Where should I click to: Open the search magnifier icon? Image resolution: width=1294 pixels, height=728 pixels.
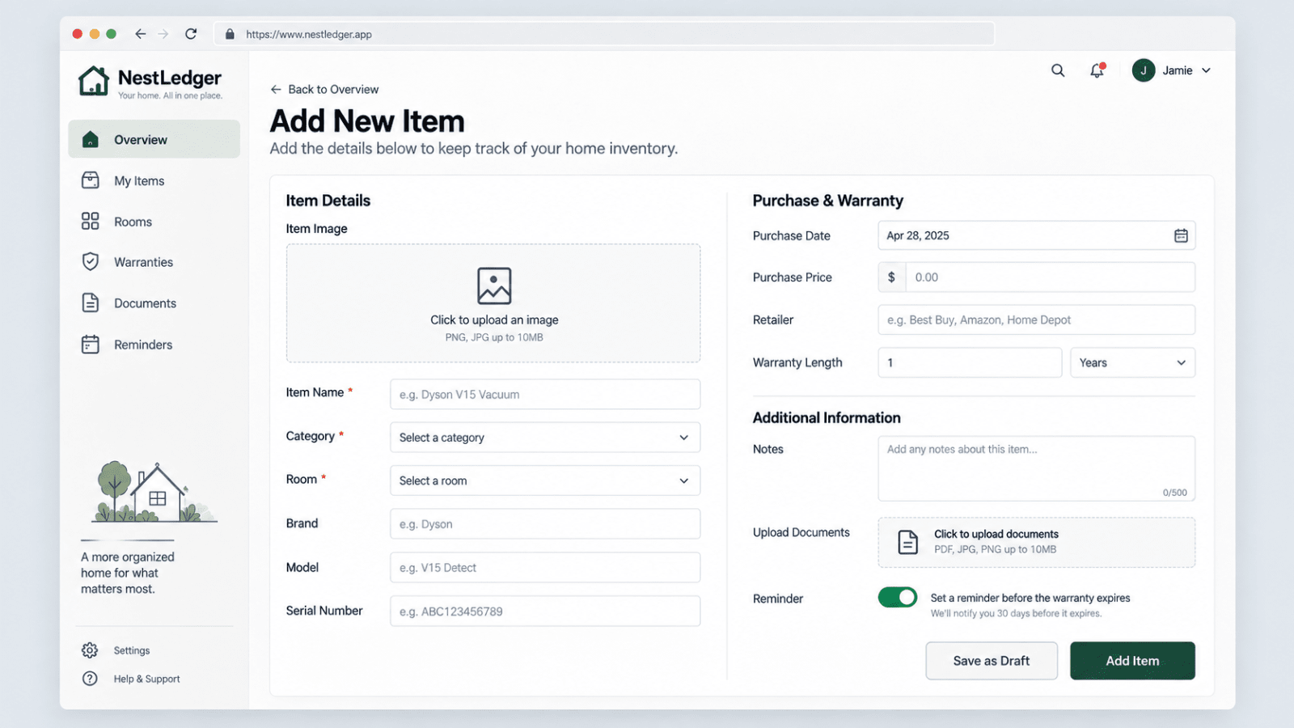[1058, 70]
